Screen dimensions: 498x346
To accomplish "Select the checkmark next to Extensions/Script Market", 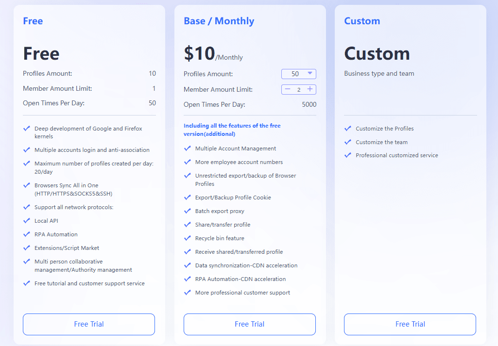I will point(27,248).
